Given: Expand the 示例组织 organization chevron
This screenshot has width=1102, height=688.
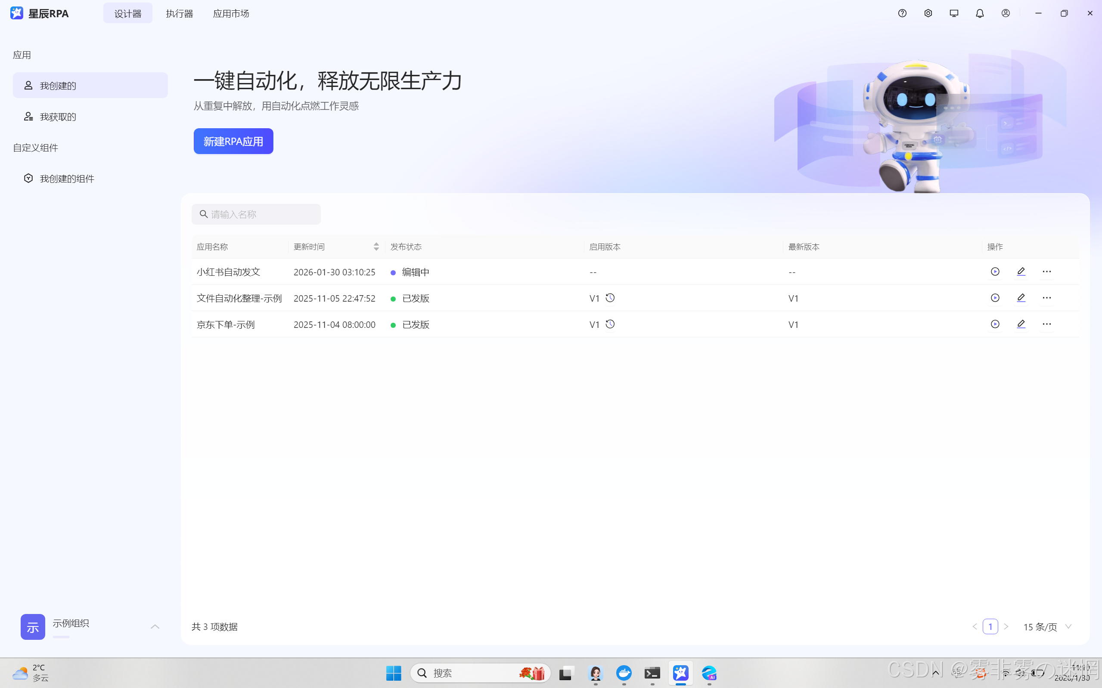Looking at the screenshot, I should click(155, 627).
